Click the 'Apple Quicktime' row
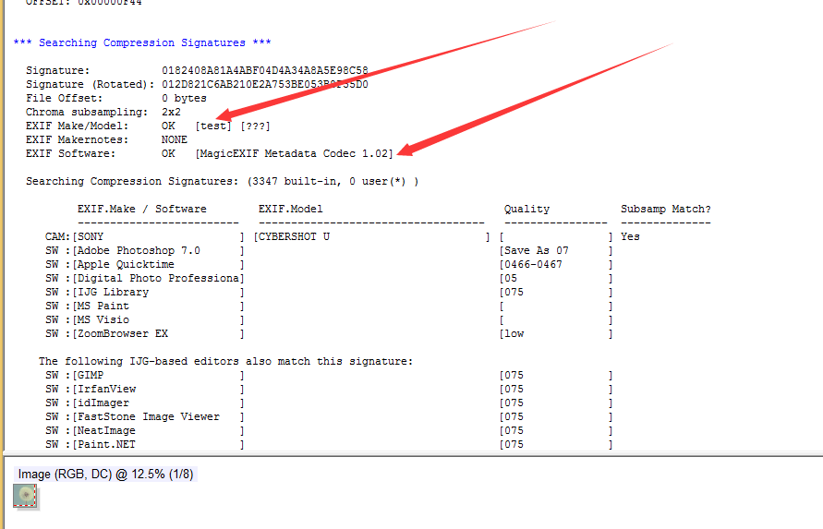The width and height of the screenshot is (823, 529). coord(126,264)
